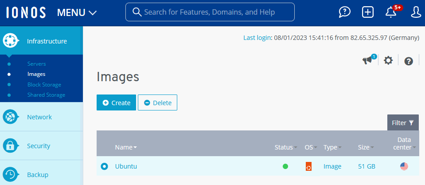Open the help chat bubble icon
Image resolution: width=425 pixels, height=185 pixels.
pos(345,12)
